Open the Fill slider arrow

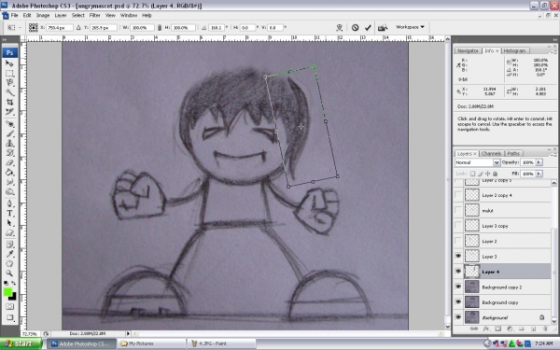point(539,174)
